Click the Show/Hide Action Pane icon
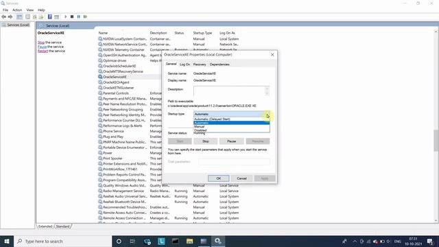This screenshot has width=439, height=247. click(x=56, y=16)
